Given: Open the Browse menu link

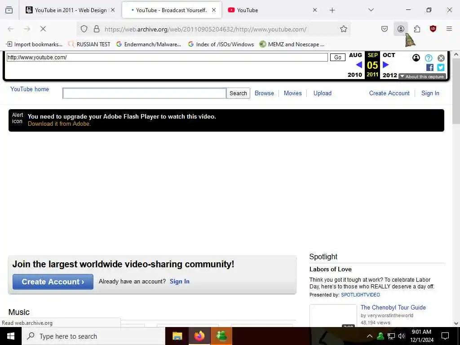Looking at the screenshot, I should pyautogui.click(x=264, y=93).
